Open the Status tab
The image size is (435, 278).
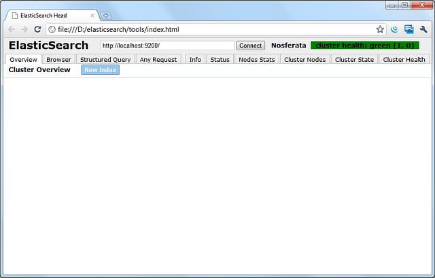(220, 59)
